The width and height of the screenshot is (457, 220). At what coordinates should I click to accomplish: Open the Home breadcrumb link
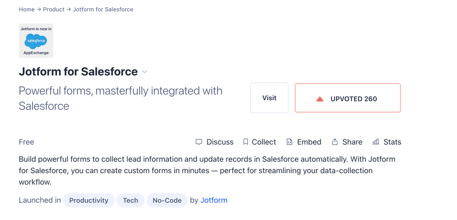pos(26,9)
